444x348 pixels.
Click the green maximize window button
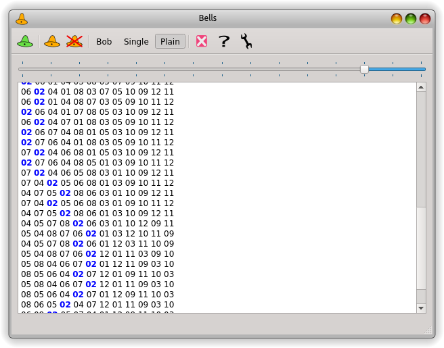(x=411, y=19)
